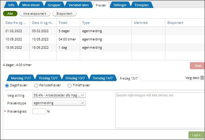Click the red Slett button
205x140 pixels.
pyautogui.click(x=197, y=66)
